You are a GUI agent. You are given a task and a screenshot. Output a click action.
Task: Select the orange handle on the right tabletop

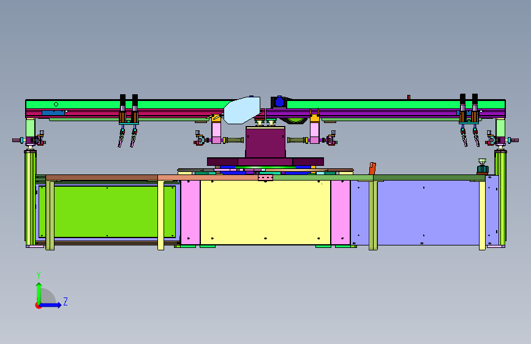372,168
